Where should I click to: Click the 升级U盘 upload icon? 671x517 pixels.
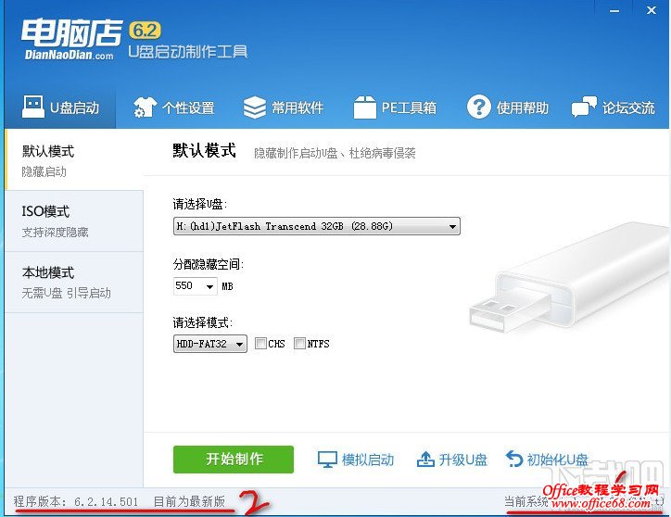(425, 460)
